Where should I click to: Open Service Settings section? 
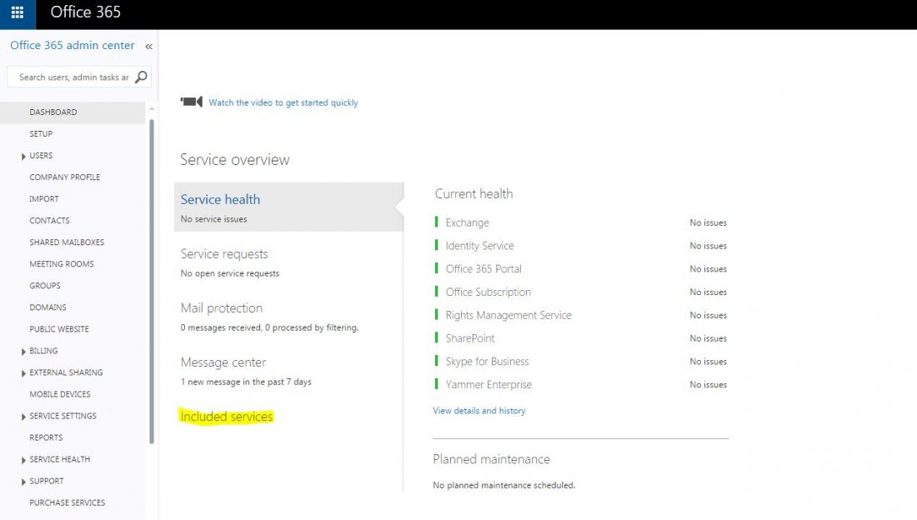point(63,416)
